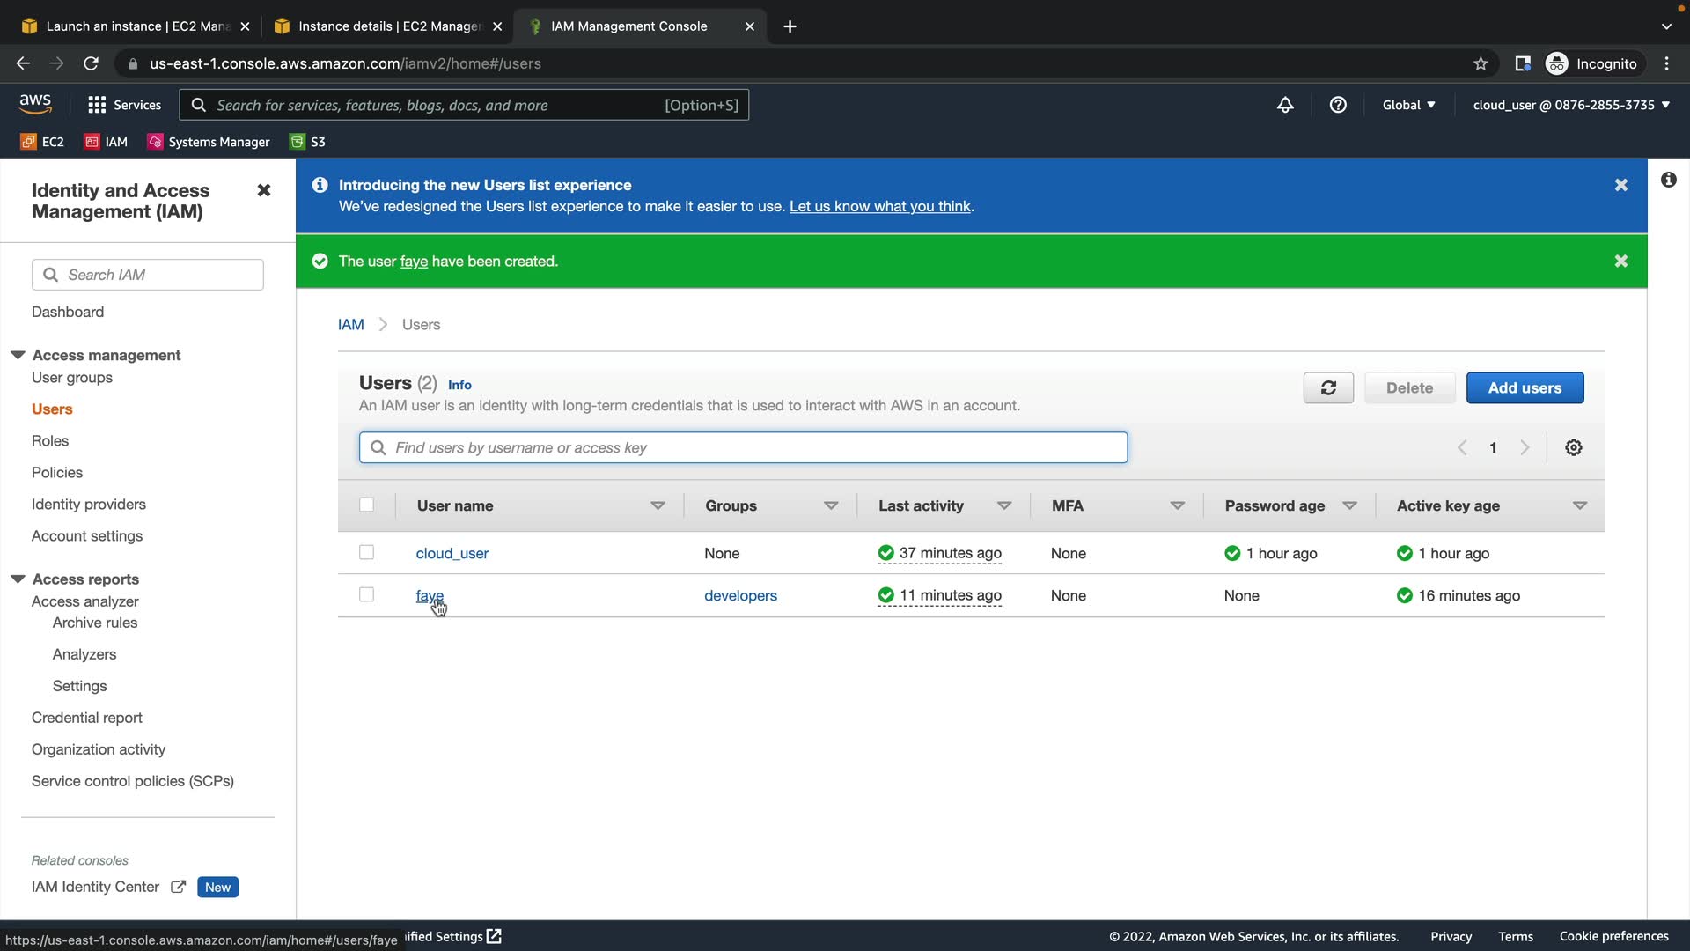1690x951 pixels.
Task: Collapse the Access management section
Action: (x=18, y=355)
